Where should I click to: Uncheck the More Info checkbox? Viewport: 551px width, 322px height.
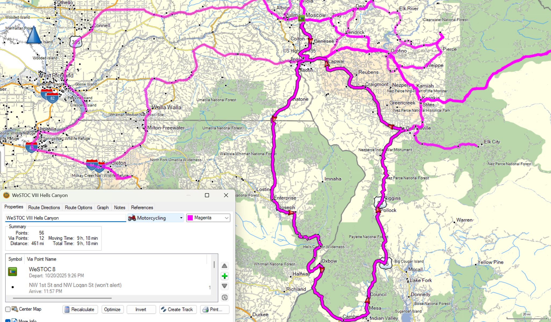(x=8, y=321)
